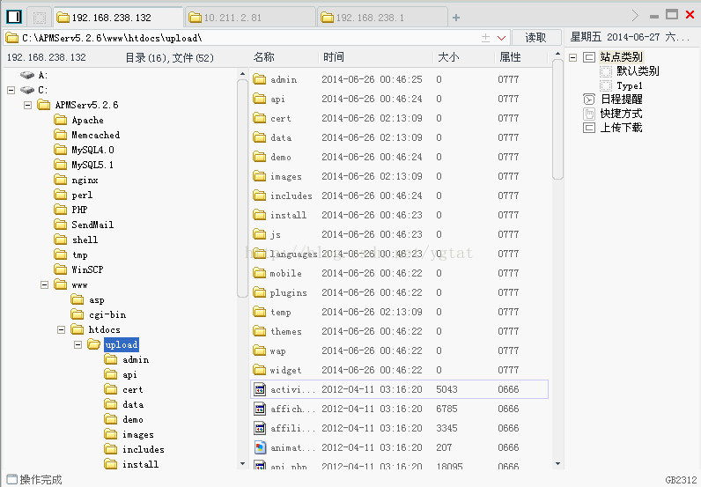Select the js folder icon in file list
701x487 pixels.
click(259, 234)
